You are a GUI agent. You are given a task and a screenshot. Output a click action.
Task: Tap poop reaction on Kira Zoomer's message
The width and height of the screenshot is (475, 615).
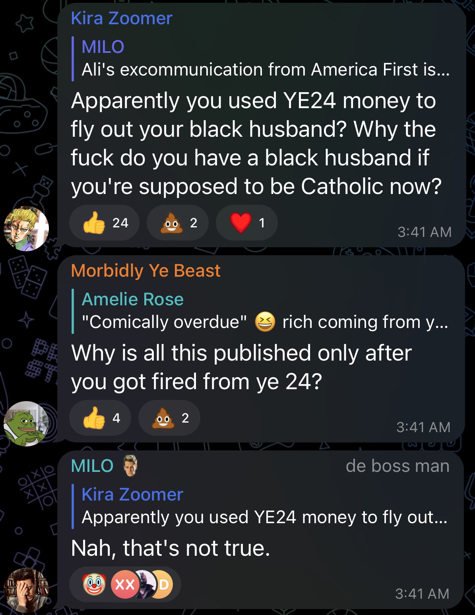click(x=177, y=223)
